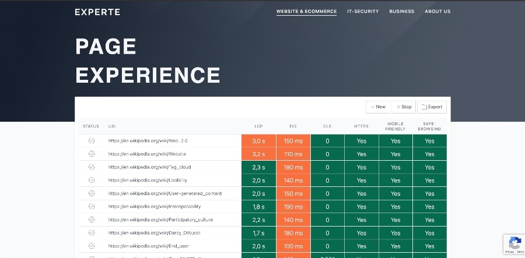
Task: Click status check icon for Website row
Action: pos(92,154)
